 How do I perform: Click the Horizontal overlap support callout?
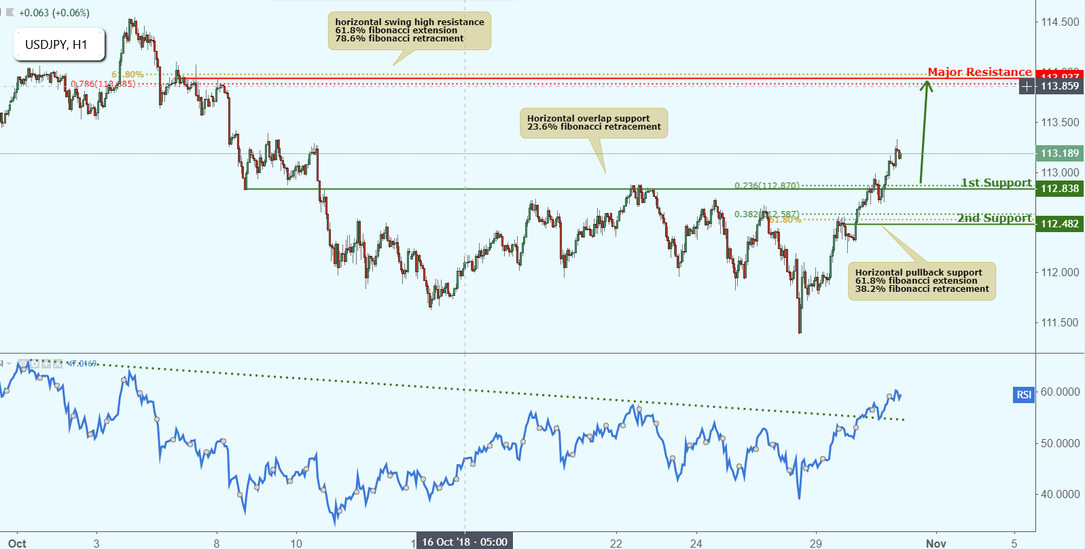point(594,123)
